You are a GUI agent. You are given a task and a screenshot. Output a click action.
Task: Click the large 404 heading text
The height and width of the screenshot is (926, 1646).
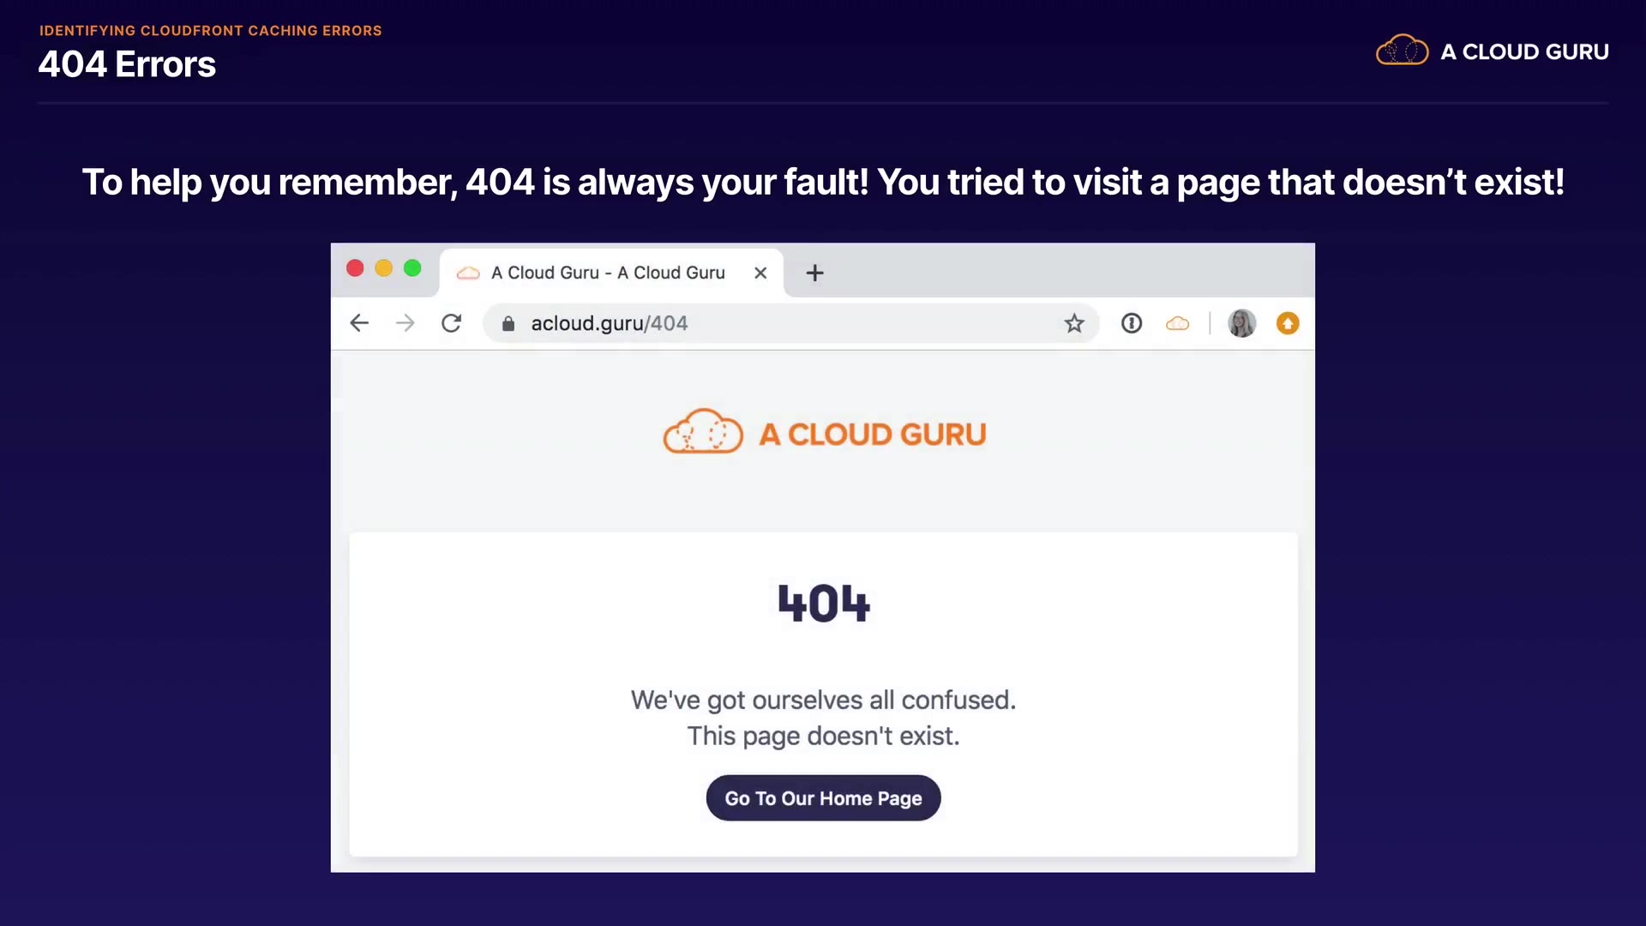(823, 603)
